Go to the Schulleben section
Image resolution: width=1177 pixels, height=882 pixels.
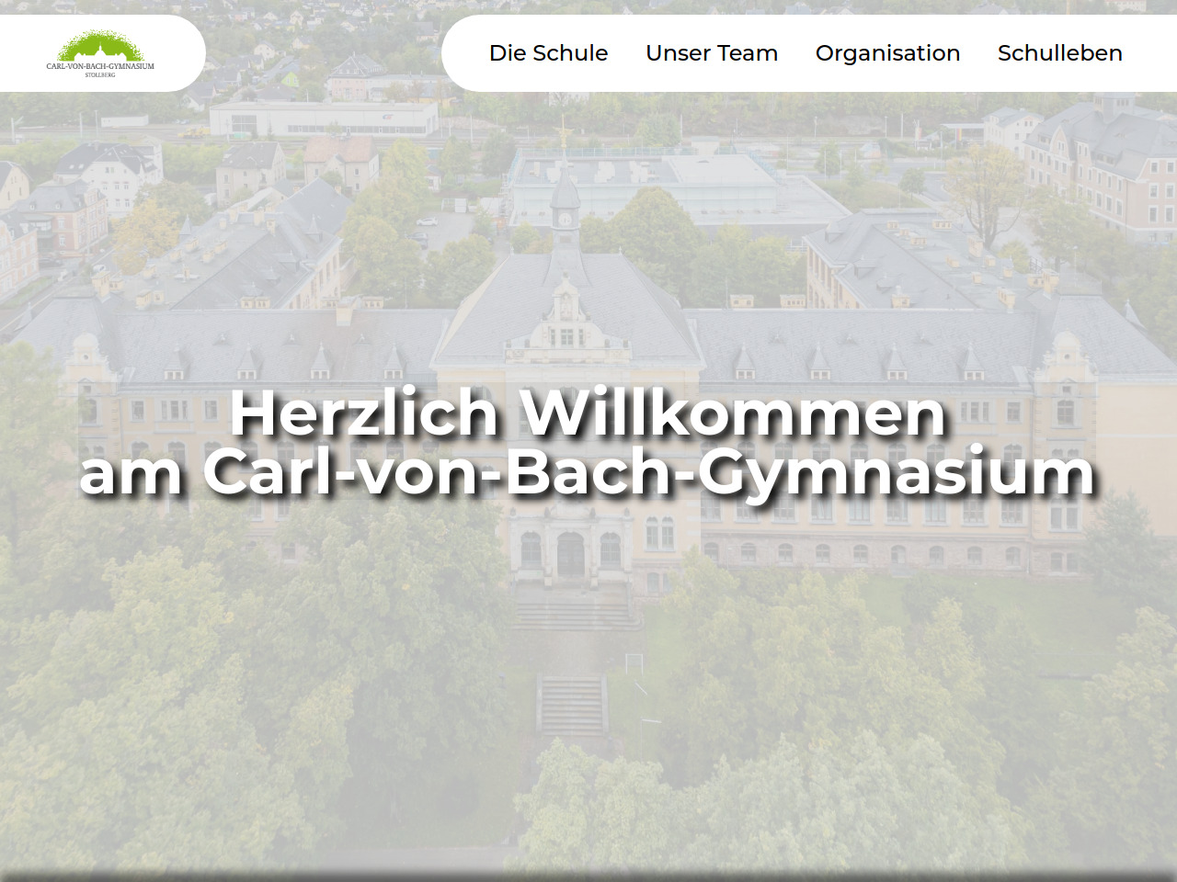pos(1059,53)
